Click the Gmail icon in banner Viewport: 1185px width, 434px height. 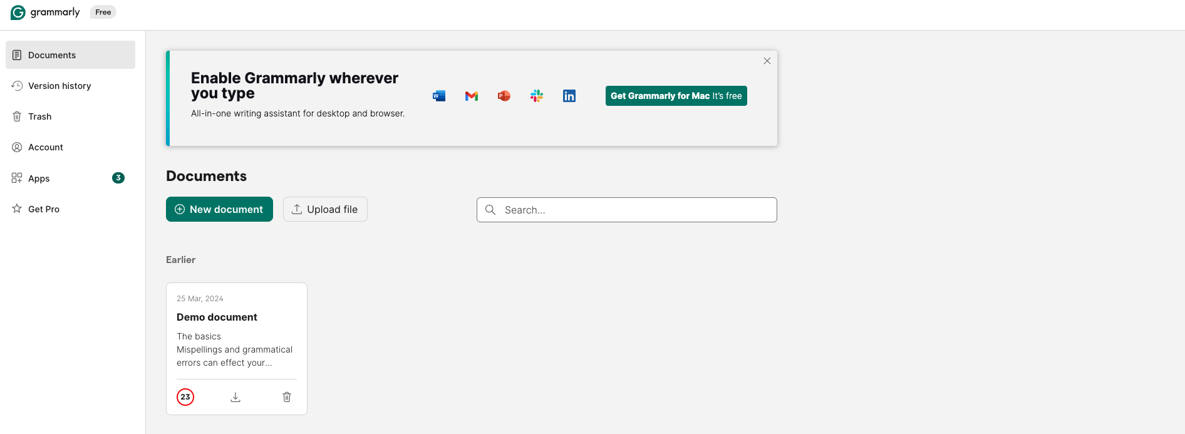[472, 96]
